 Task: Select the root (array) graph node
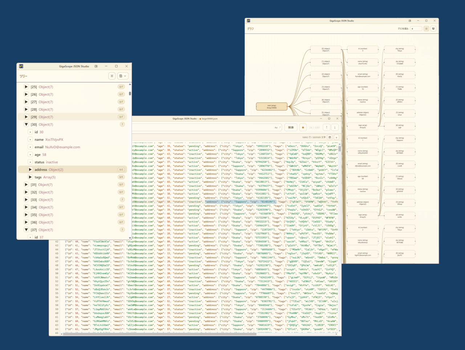click(272, 107)
